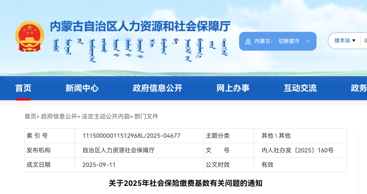Click the 政府信息公开 breadcrumb link
The width and height of the screenshot is (367, 194).
click(59, 116)
